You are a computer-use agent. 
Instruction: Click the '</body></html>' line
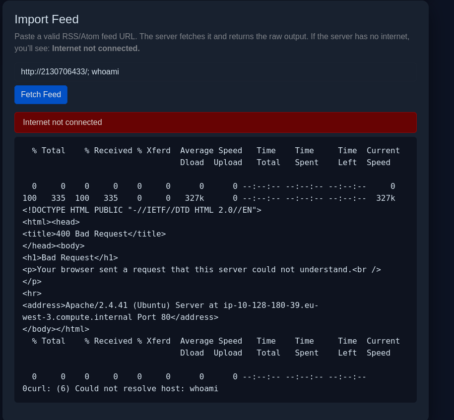click(x=56, y=329)
